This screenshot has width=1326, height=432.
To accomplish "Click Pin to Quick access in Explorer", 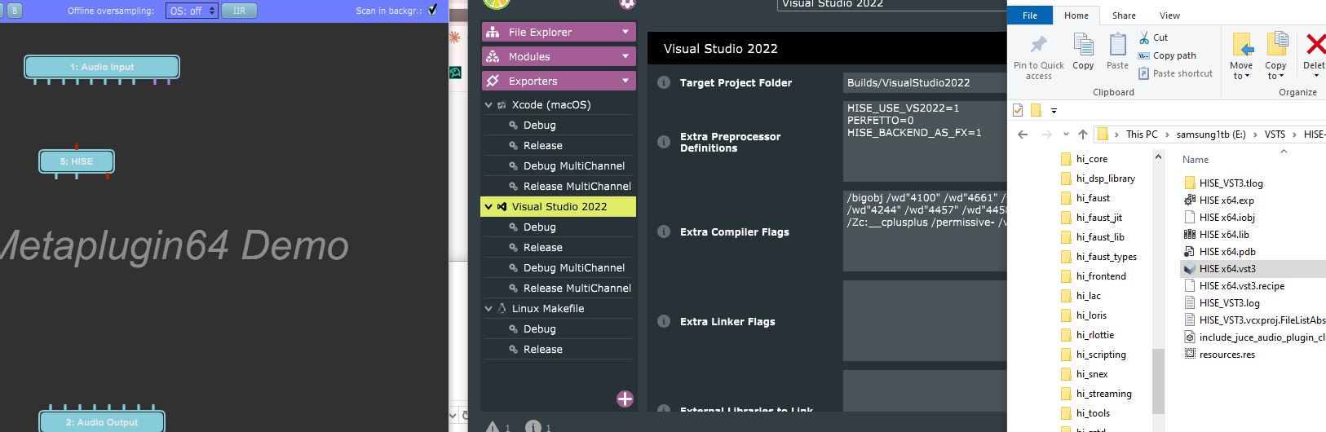I will coord(1039,56).
